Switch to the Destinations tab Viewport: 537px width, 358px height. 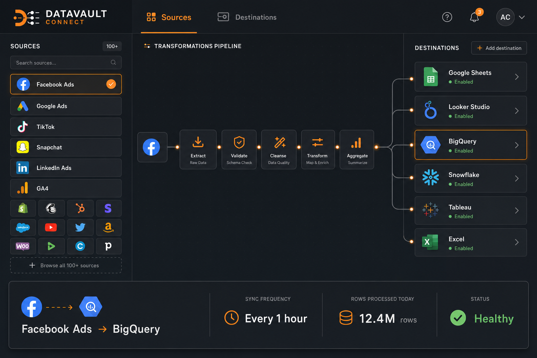point(247,17)
